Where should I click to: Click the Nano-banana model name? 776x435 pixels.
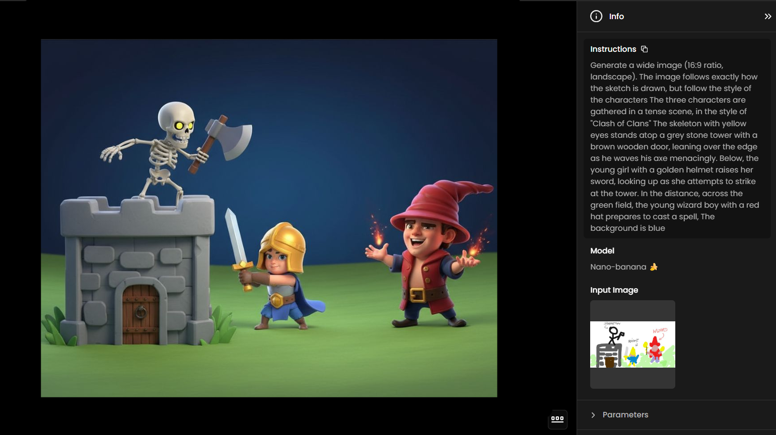[618, 267]
